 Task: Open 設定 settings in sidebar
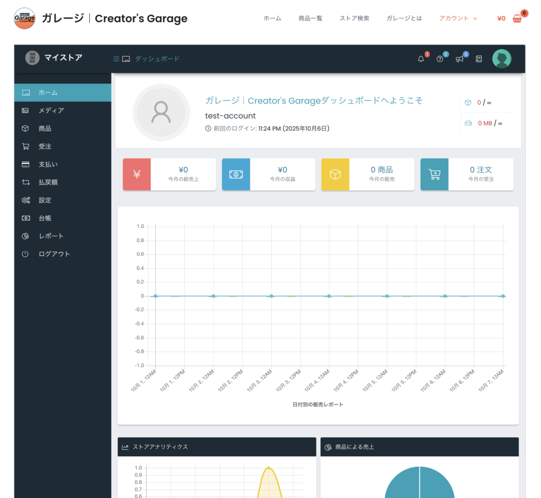pyautogui.click(x=45, y=200)
